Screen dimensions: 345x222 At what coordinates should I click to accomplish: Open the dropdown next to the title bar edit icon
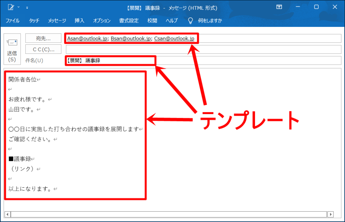tap(19, 7)
